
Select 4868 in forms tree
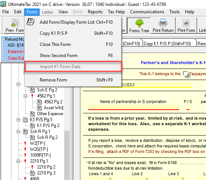[34, 179]
